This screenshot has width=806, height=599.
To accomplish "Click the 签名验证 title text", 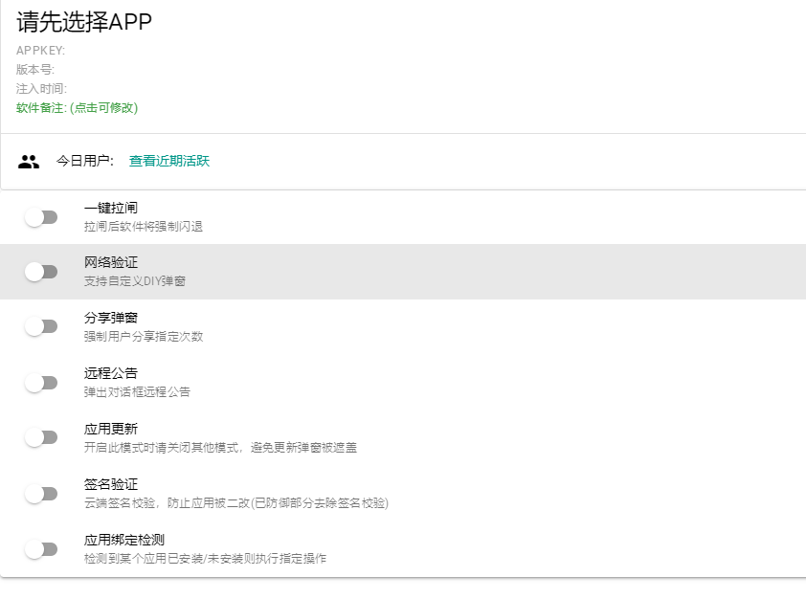I will (x=111, y=484).
